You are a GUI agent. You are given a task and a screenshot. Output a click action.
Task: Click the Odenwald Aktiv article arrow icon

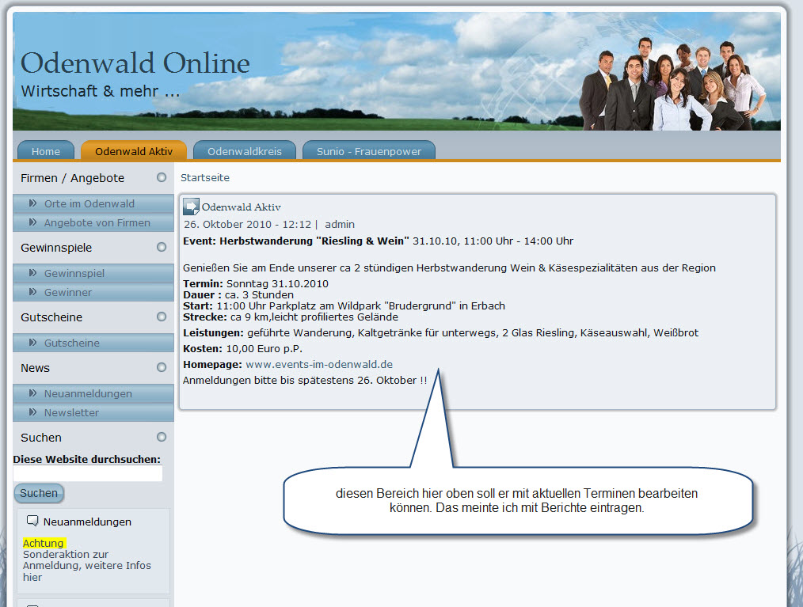click(x=192, y=207)
